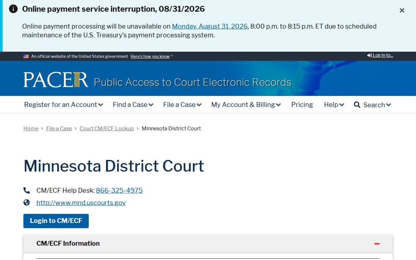Click the Minnesota District Court heading
This screenshot has height=260, width=416.
point(114,166)
